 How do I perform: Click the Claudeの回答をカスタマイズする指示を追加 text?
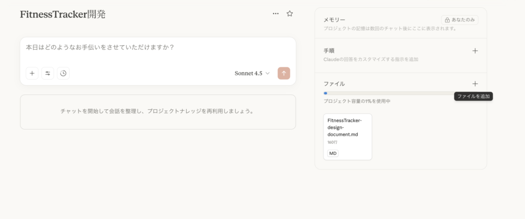[x=371, y=59]
